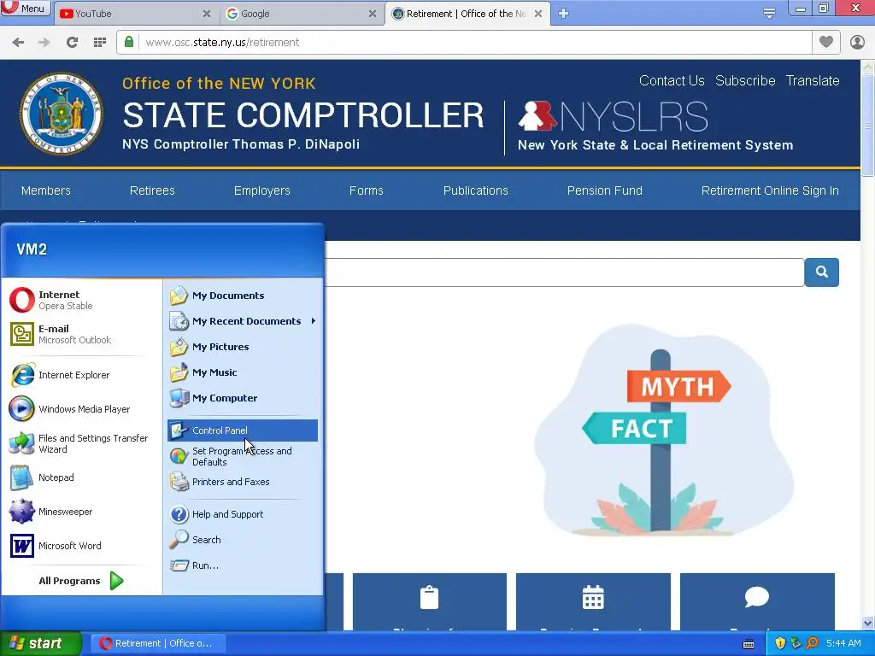Close the YouTube tab
Viewport: 875px width, 656px height.
click(x=207, y=14)
